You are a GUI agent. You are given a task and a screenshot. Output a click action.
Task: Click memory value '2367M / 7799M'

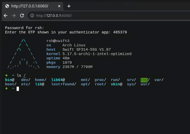(78, 67)
